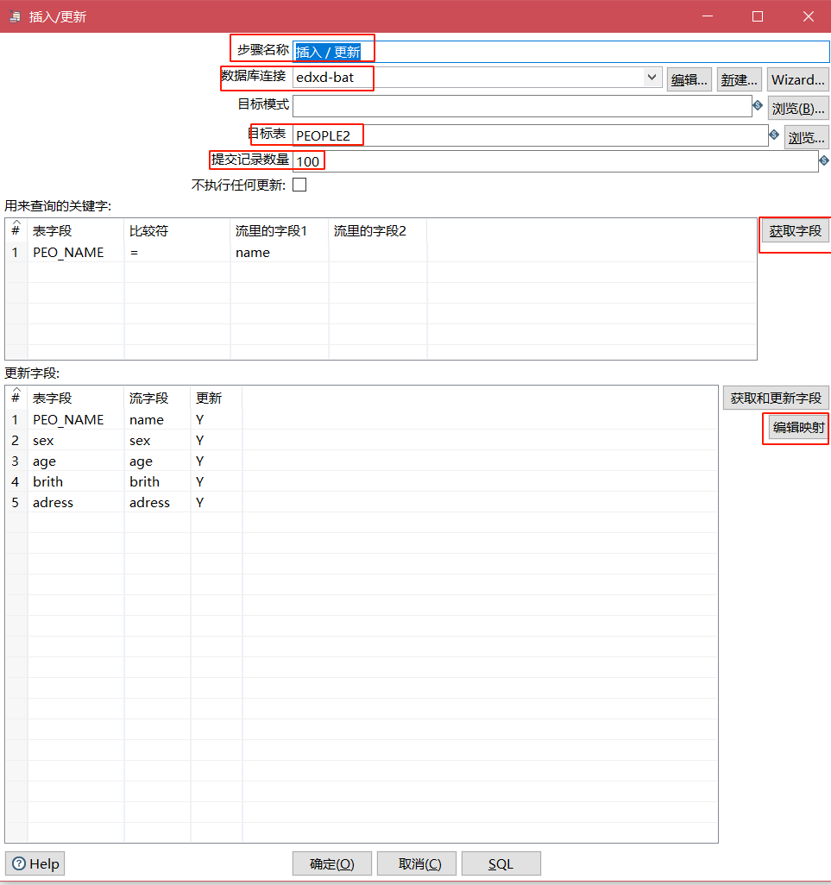This screenshot has height=885, width=831.
Task: Click the variable icon beside target schema field
Action: [758, 105]
